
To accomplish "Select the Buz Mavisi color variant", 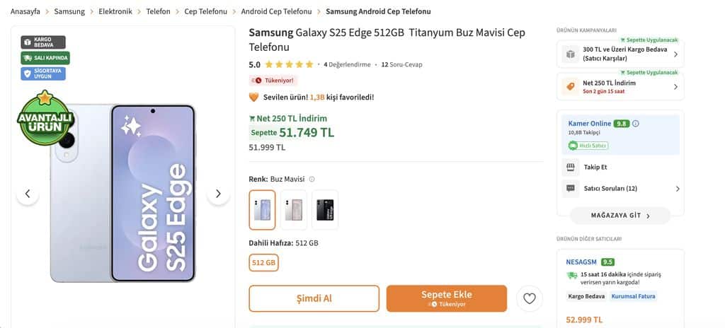I will [262, 209].
